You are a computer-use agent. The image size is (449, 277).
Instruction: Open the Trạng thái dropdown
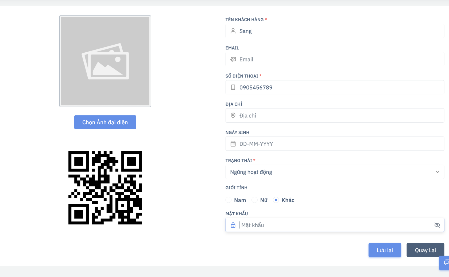point(335,172)
